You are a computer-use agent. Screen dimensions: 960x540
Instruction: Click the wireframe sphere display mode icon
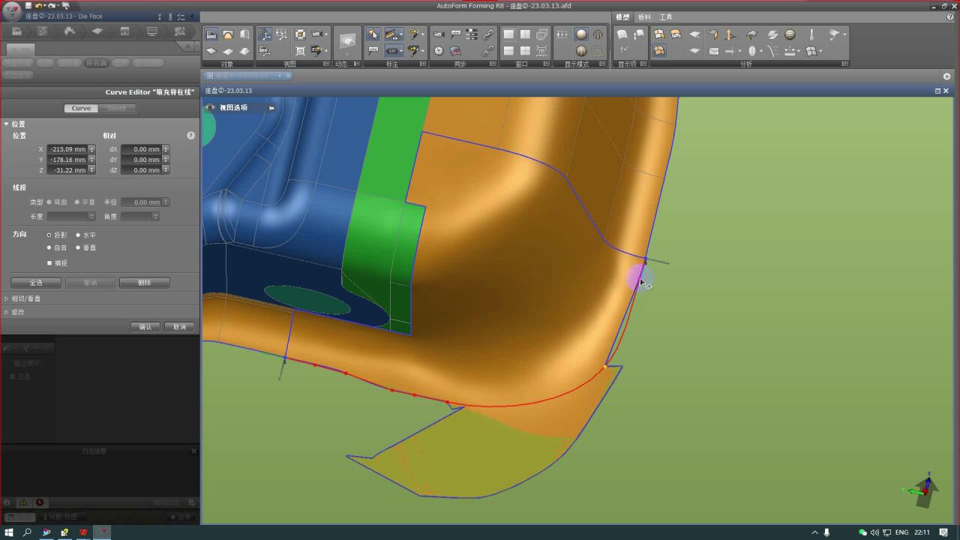[x=598, y=34]
